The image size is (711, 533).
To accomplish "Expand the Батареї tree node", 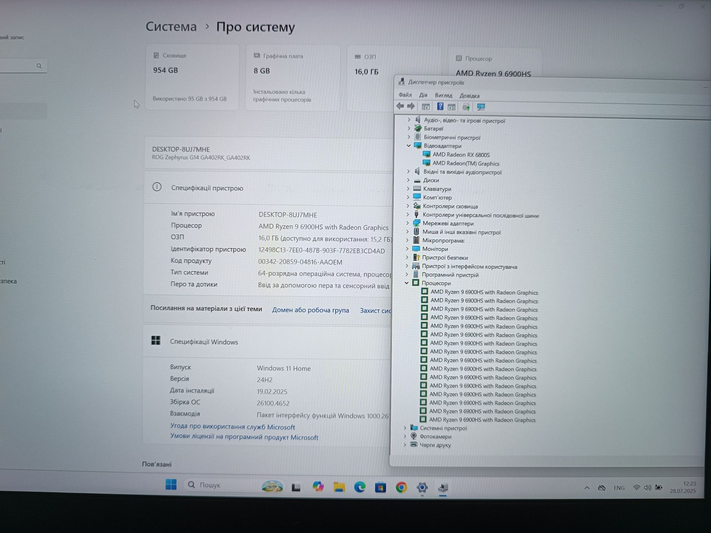I will [409, 128].
